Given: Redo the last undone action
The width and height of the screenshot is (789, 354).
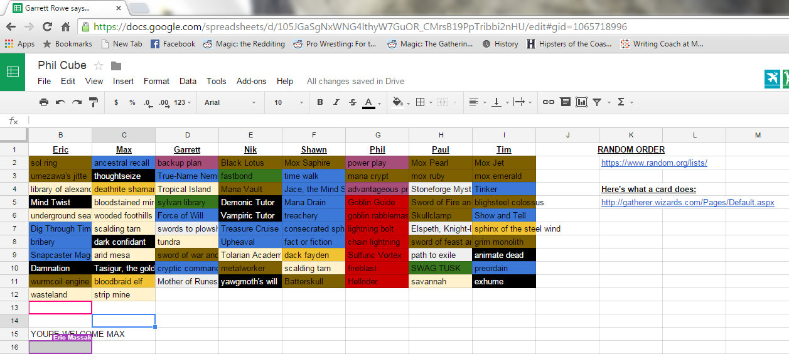Looking at the screenshot, I should click(x=77, y=102).
